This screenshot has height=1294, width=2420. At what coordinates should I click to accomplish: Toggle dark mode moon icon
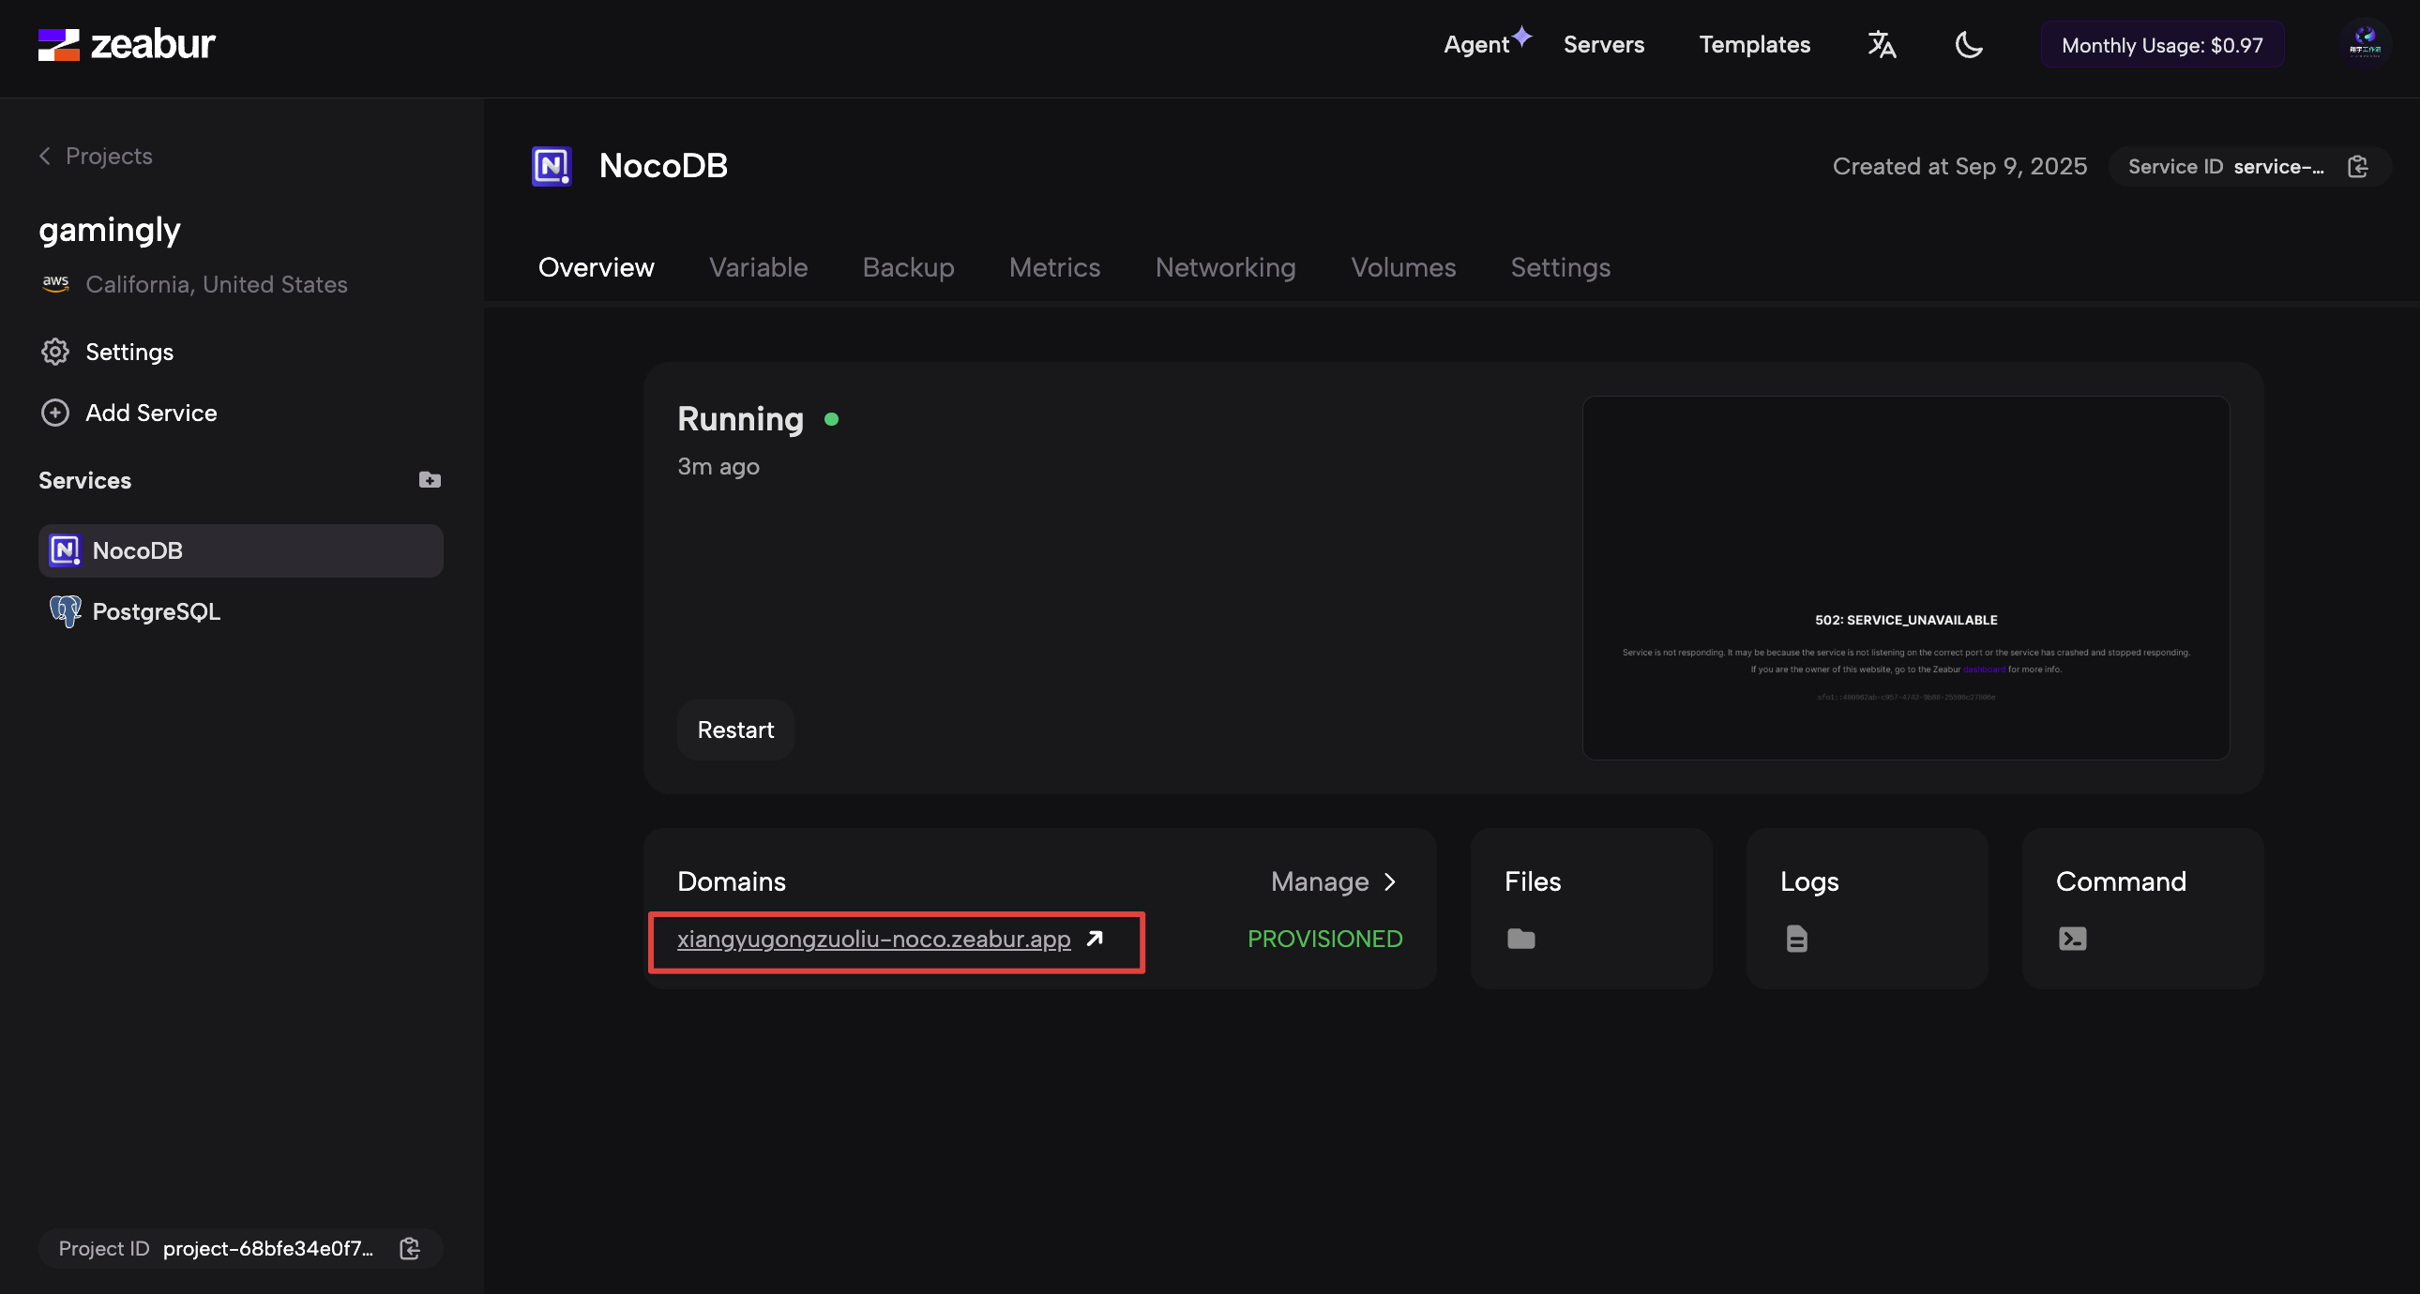point(1968,44)
